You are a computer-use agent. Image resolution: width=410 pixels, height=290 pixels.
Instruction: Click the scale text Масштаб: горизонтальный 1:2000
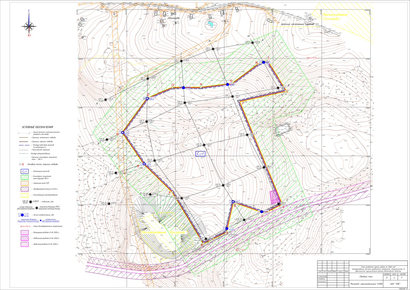pos(366,284)
